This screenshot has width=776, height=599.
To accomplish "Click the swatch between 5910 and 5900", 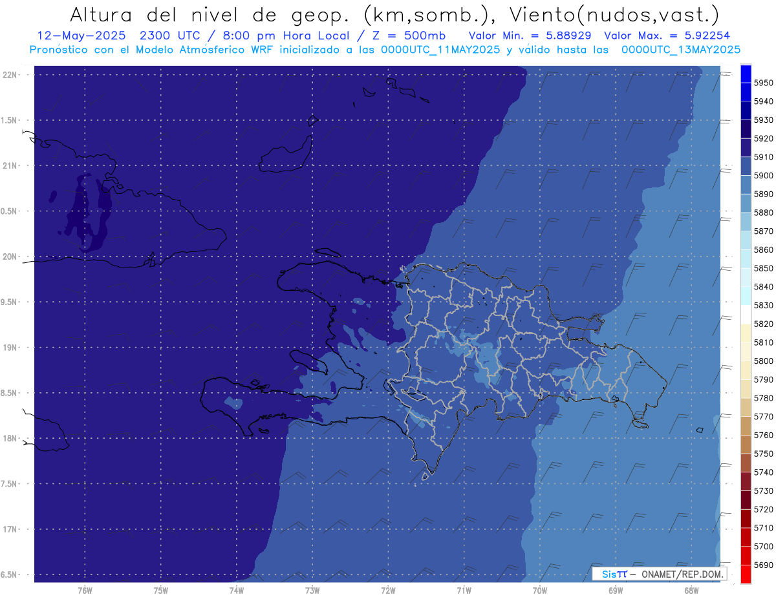I will (x=746, y=166).
